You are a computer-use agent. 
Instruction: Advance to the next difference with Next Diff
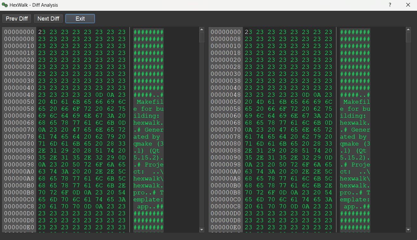point(48,18)
